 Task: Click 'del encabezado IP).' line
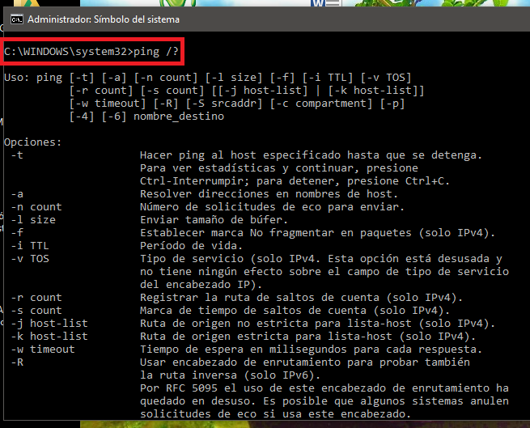[x=201, y=284]
